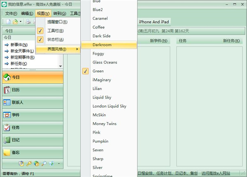This screenshot has height=177, width=247.
Task: Open the 备忘 (Memo) section
Action: click(16, 153)
